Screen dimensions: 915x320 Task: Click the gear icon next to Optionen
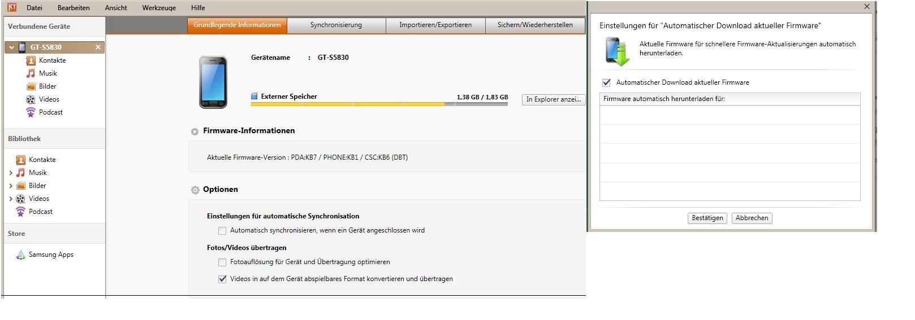pyautogui.click(x=195, y=190)
